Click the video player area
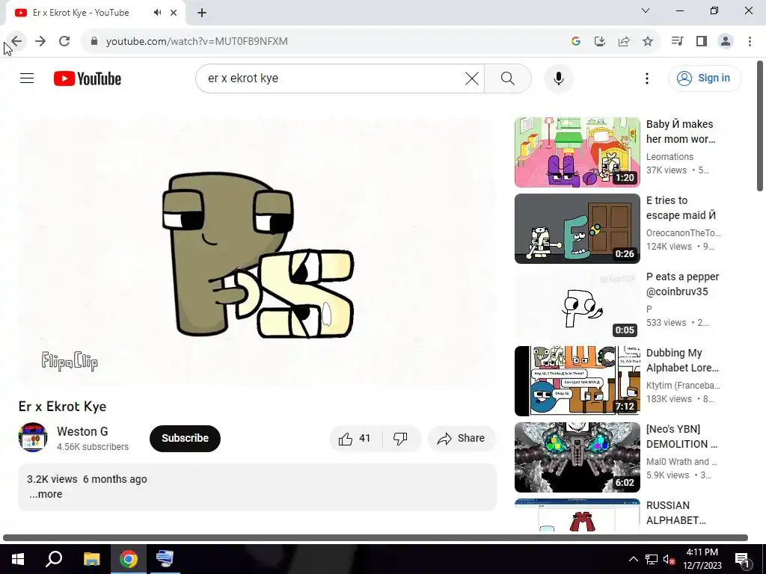Viewport: 766px width, 574px height. pyautogui.click(x=257, y=251)
